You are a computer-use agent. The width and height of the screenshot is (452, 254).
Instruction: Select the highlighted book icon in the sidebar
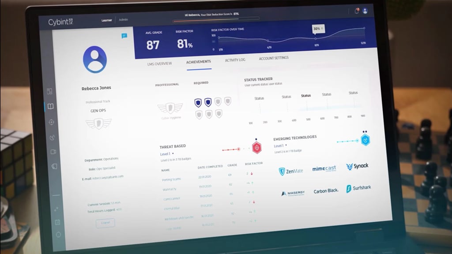tap(49, 106)
